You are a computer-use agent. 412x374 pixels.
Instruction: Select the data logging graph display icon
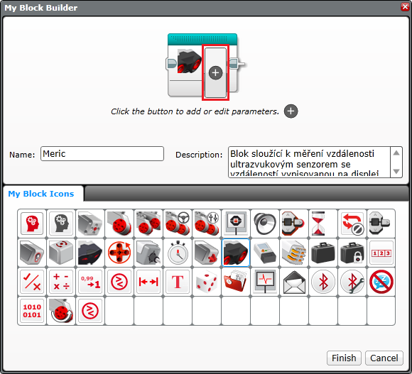265,282
